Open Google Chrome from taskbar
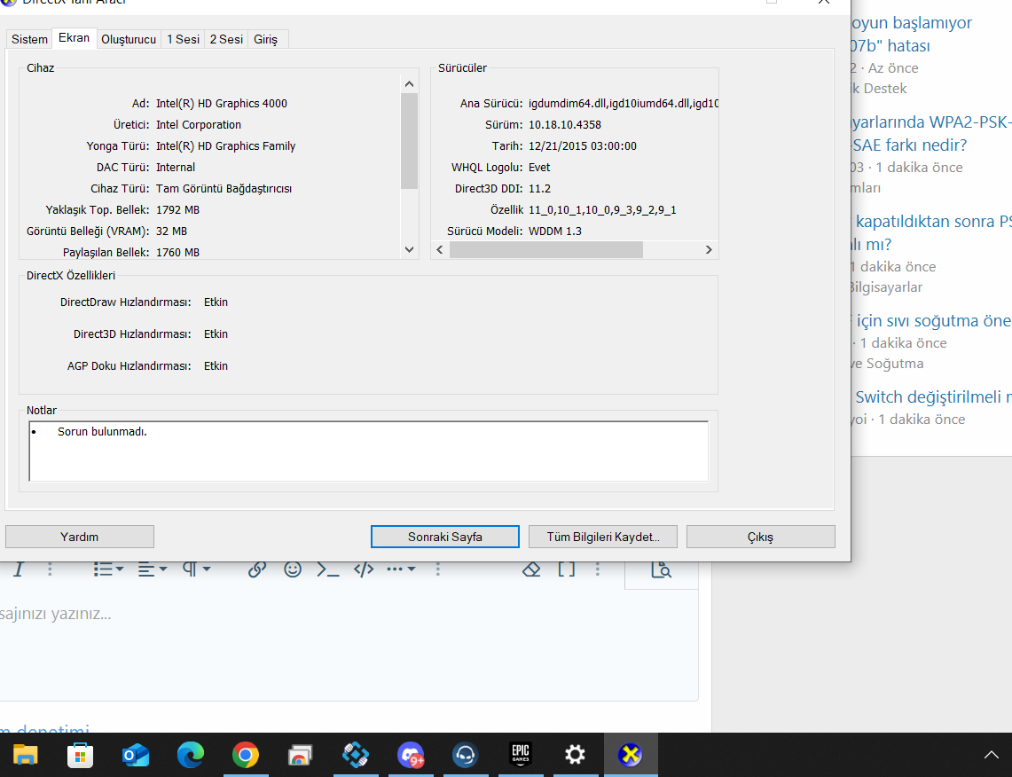The height and width of the screenshot is (777, 1012). 246,755
